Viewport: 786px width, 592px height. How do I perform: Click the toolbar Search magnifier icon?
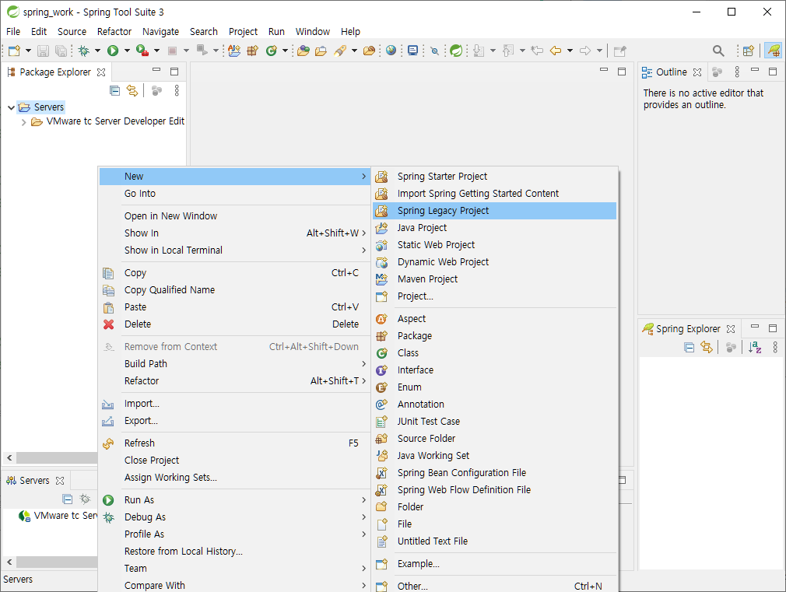718,51
